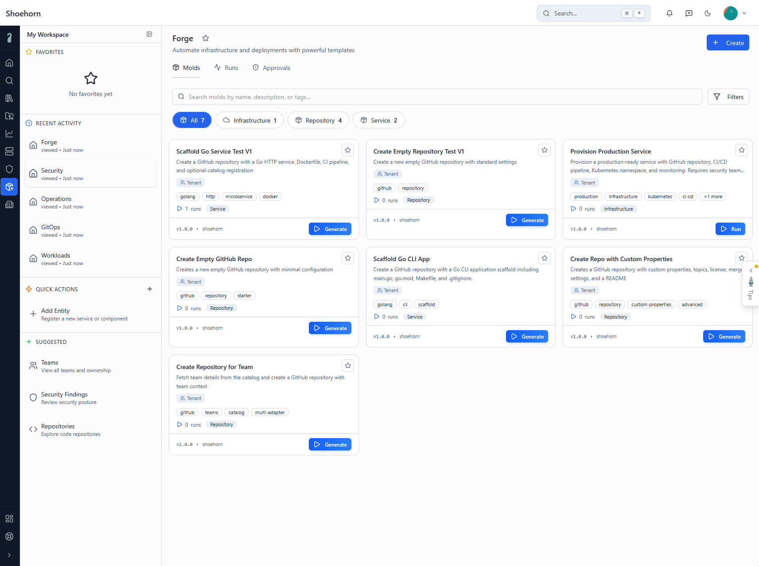This screenshot has height=566, width=759.
Task: Switch to the Approvals tab
Action: click(x=271, y=68)
